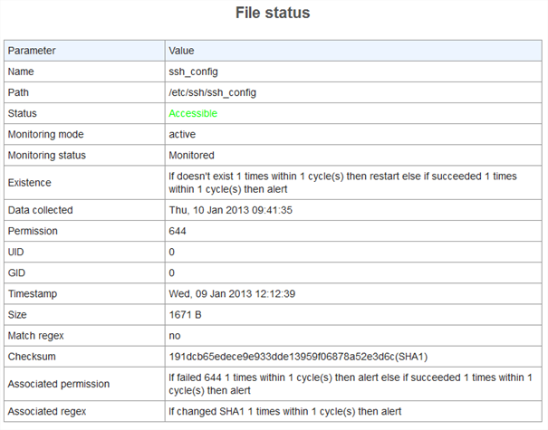Click the Associated regex rule text

[284, 411]
